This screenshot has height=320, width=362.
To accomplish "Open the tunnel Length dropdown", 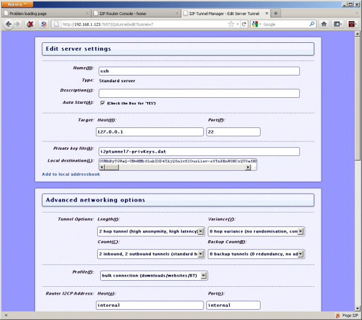I will click(x=151, y=231).
